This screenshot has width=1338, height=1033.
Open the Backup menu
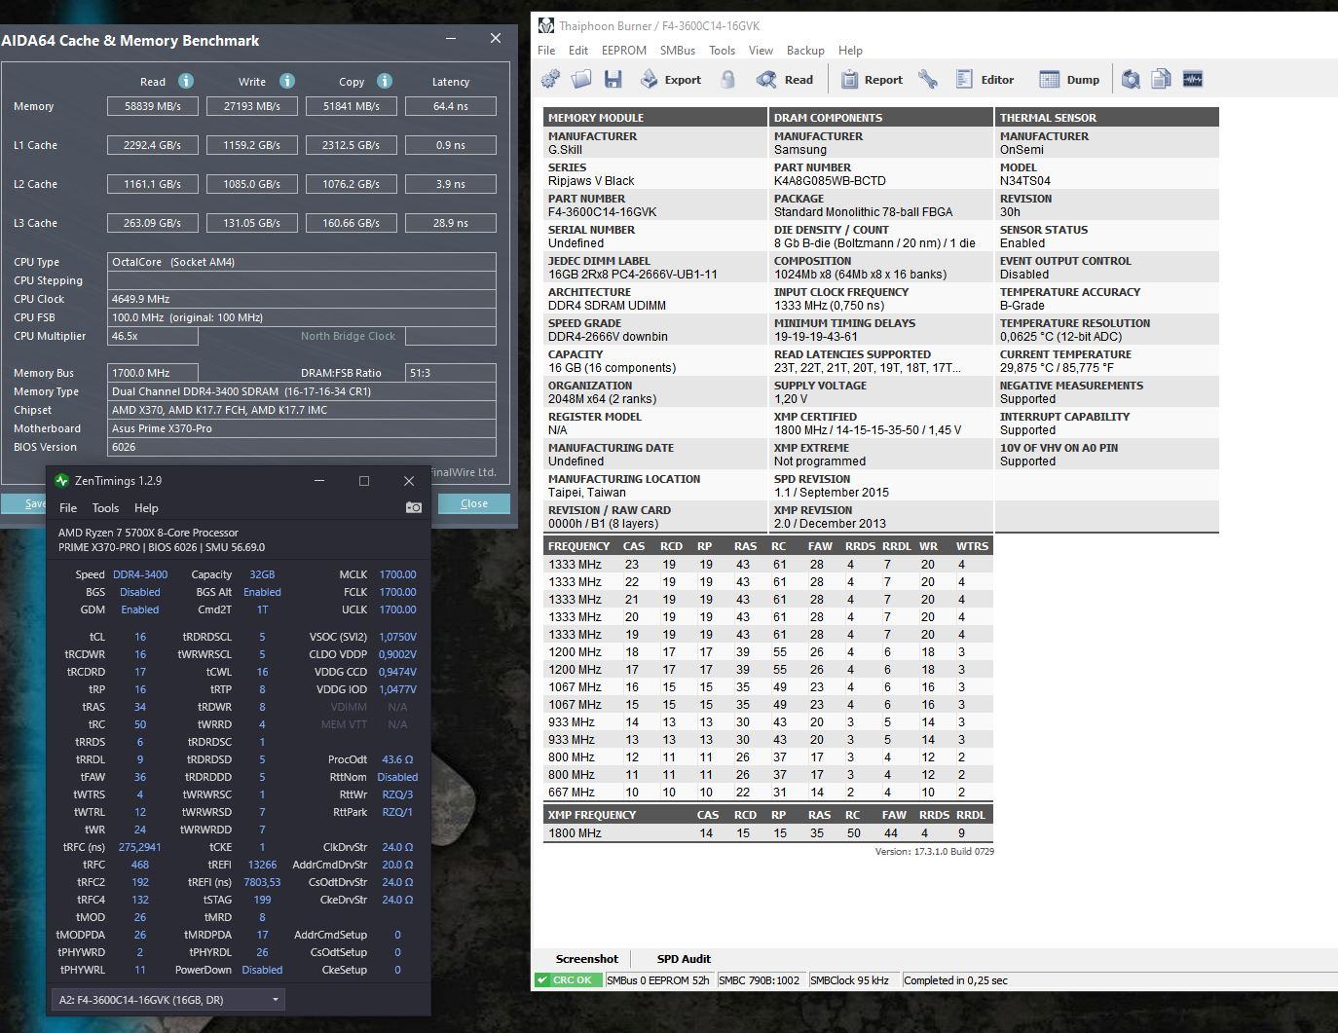(x=805, y=50)
